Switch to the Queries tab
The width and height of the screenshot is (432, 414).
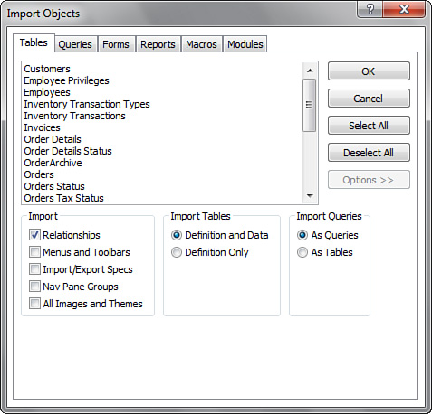[x=75, y=44]
